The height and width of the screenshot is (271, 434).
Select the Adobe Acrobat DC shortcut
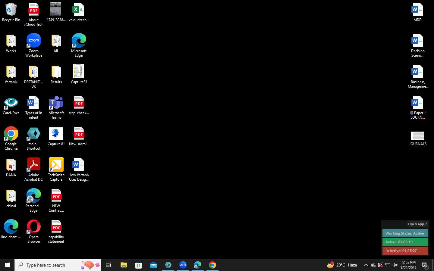33,170
